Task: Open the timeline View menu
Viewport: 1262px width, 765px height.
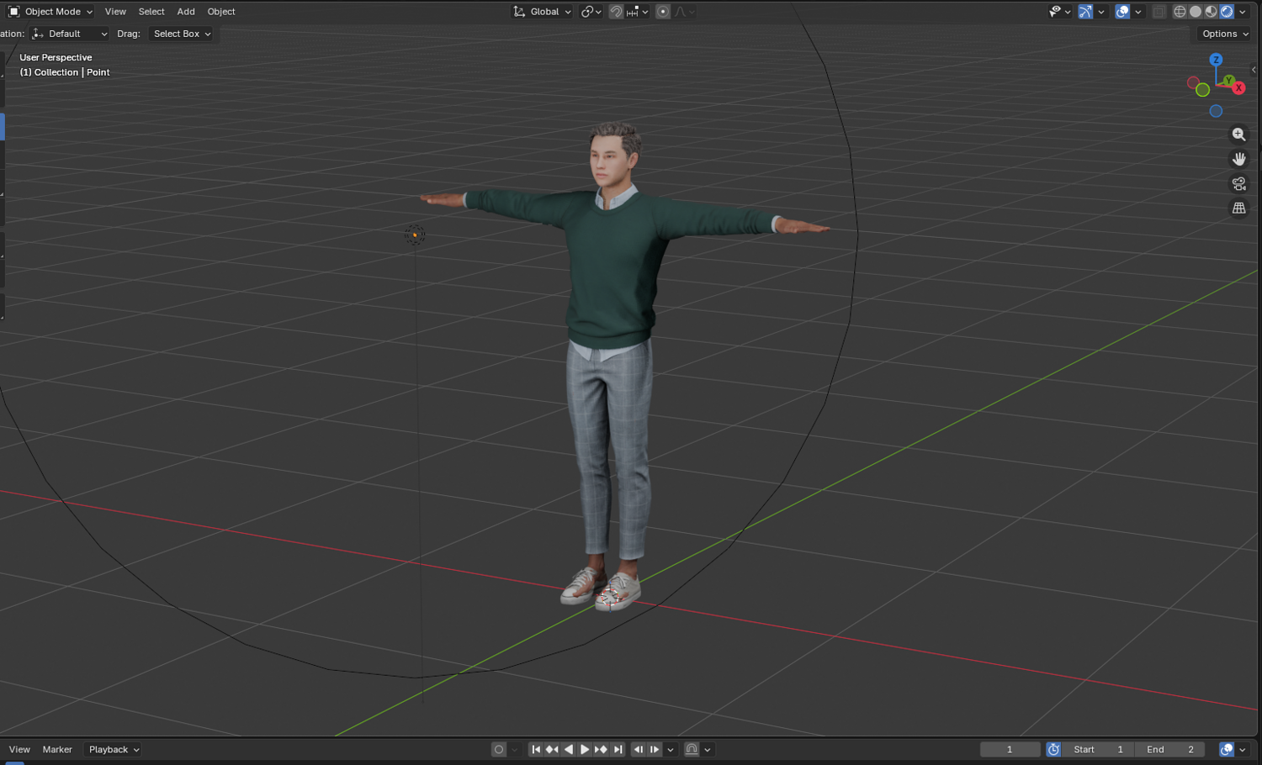Action: pos(19,749)
